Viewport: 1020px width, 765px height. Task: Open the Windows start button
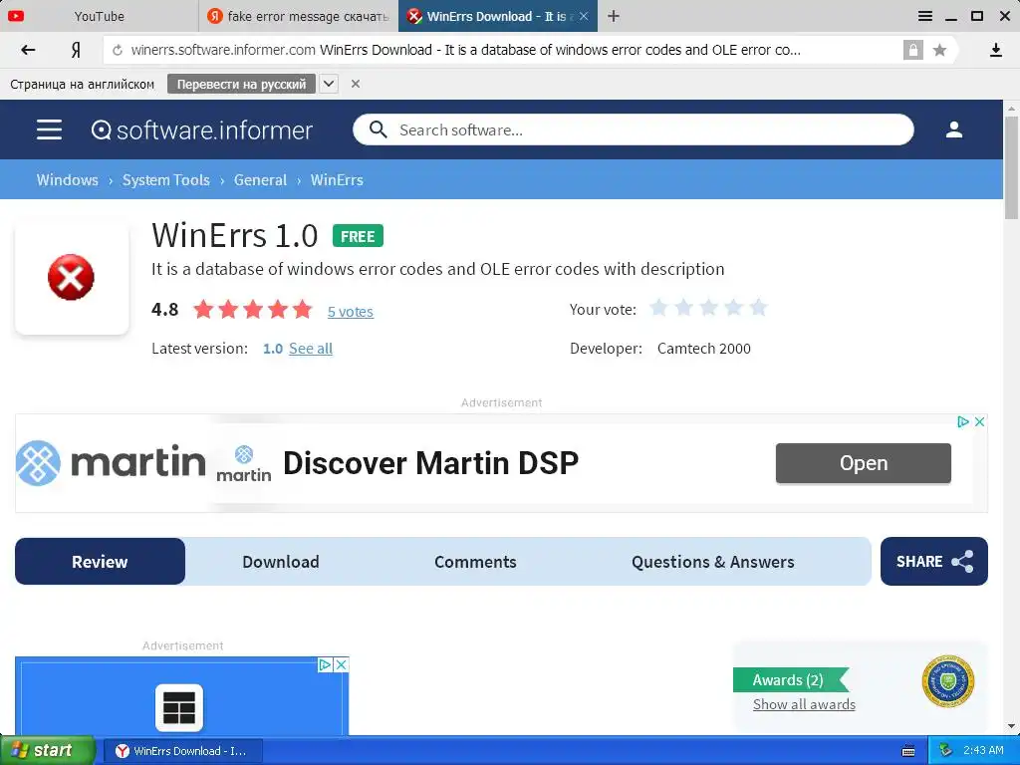coord(47,751)
